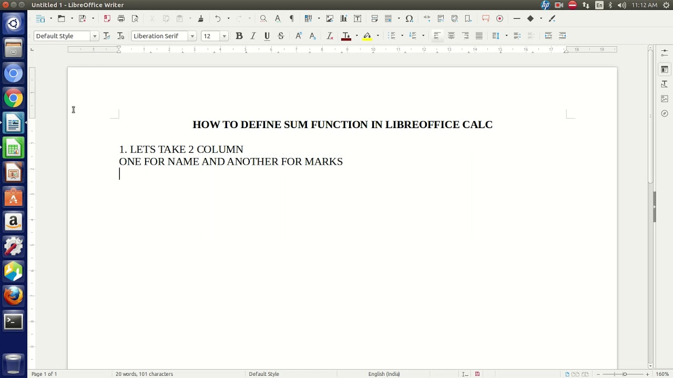Screen dimensions: 673x378
Task: Toggle italic formatting
Action: pyautogui.click(x=253, y=36)
